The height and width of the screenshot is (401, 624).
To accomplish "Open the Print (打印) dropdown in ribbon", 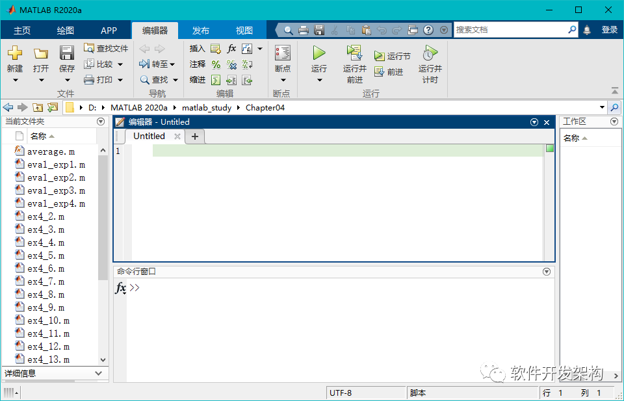I will tap(120, 80).
